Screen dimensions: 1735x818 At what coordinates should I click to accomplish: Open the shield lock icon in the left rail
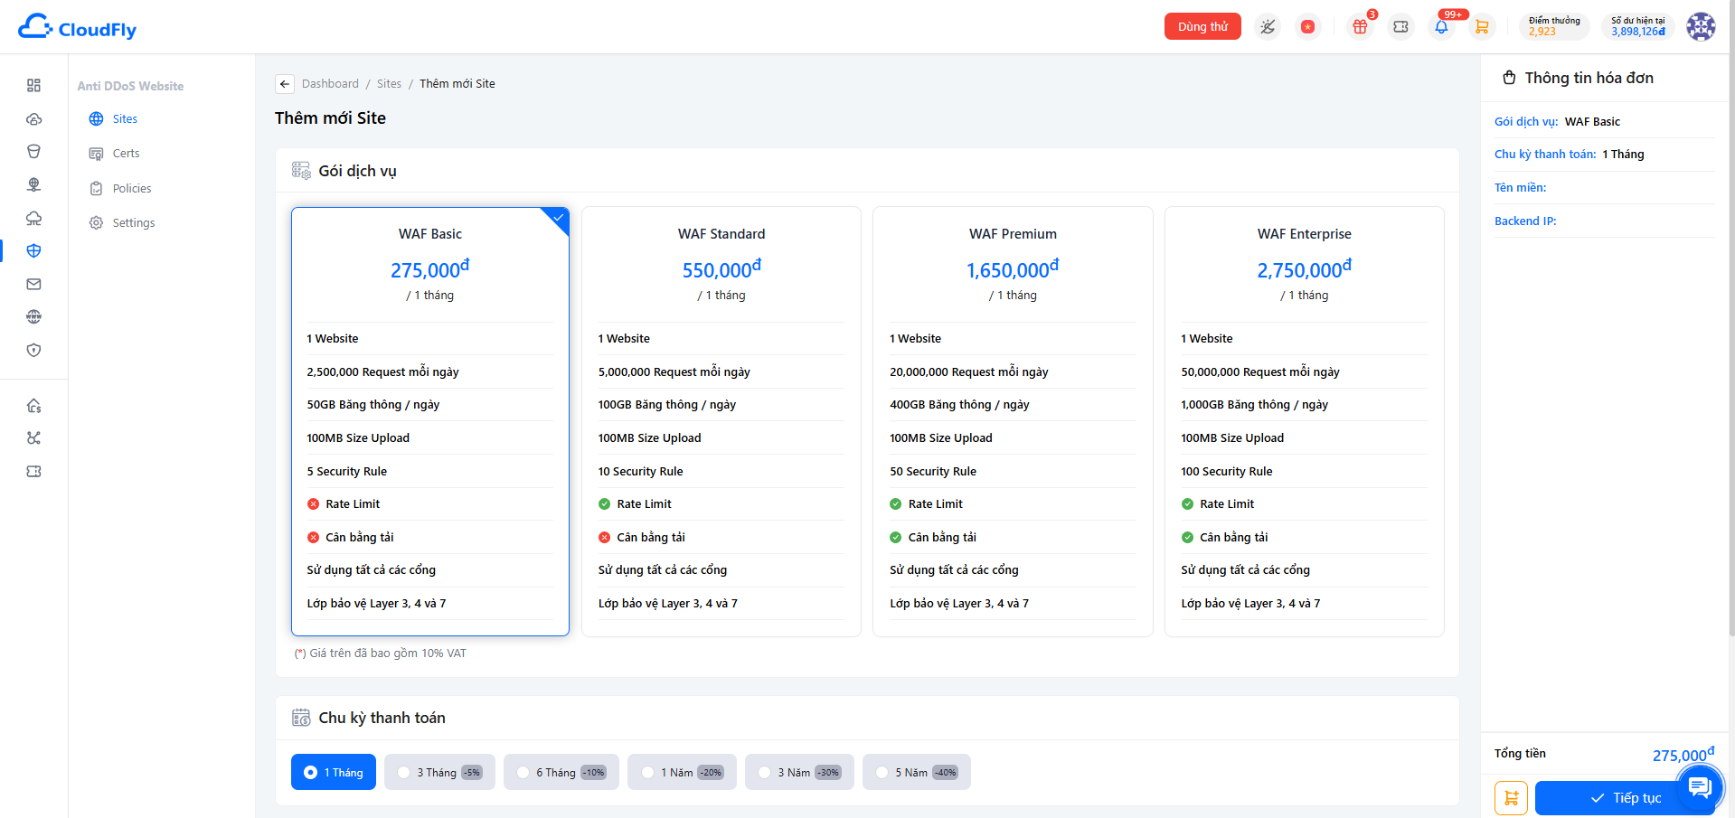(33, 350)
